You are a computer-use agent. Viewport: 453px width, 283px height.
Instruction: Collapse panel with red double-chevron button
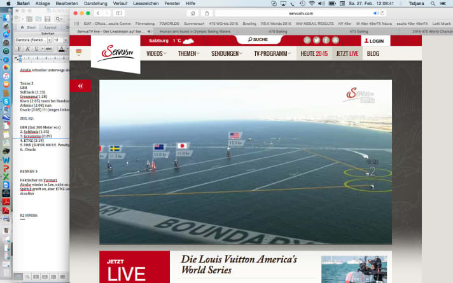coord(80,86)
